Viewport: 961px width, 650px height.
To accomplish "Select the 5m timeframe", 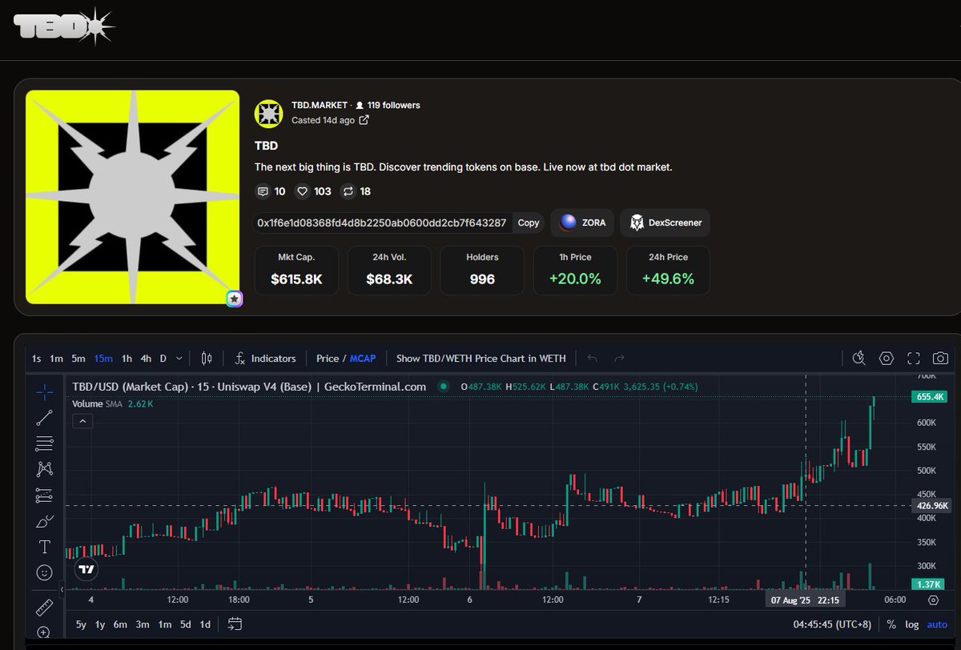I will 78,358.
